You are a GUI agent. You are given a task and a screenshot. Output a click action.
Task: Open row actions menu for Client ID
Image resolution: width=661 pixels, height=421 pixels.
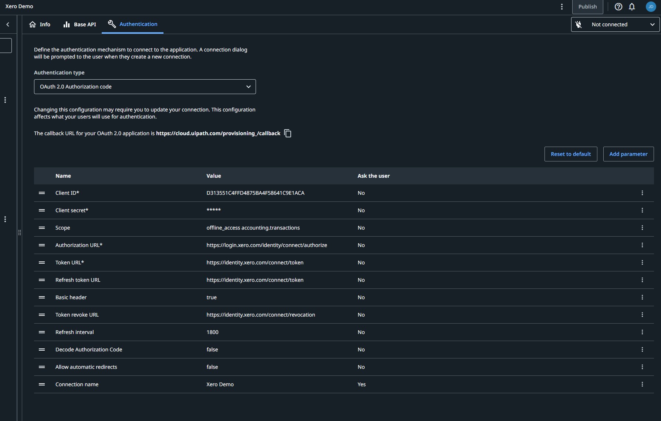coord(642,193)
